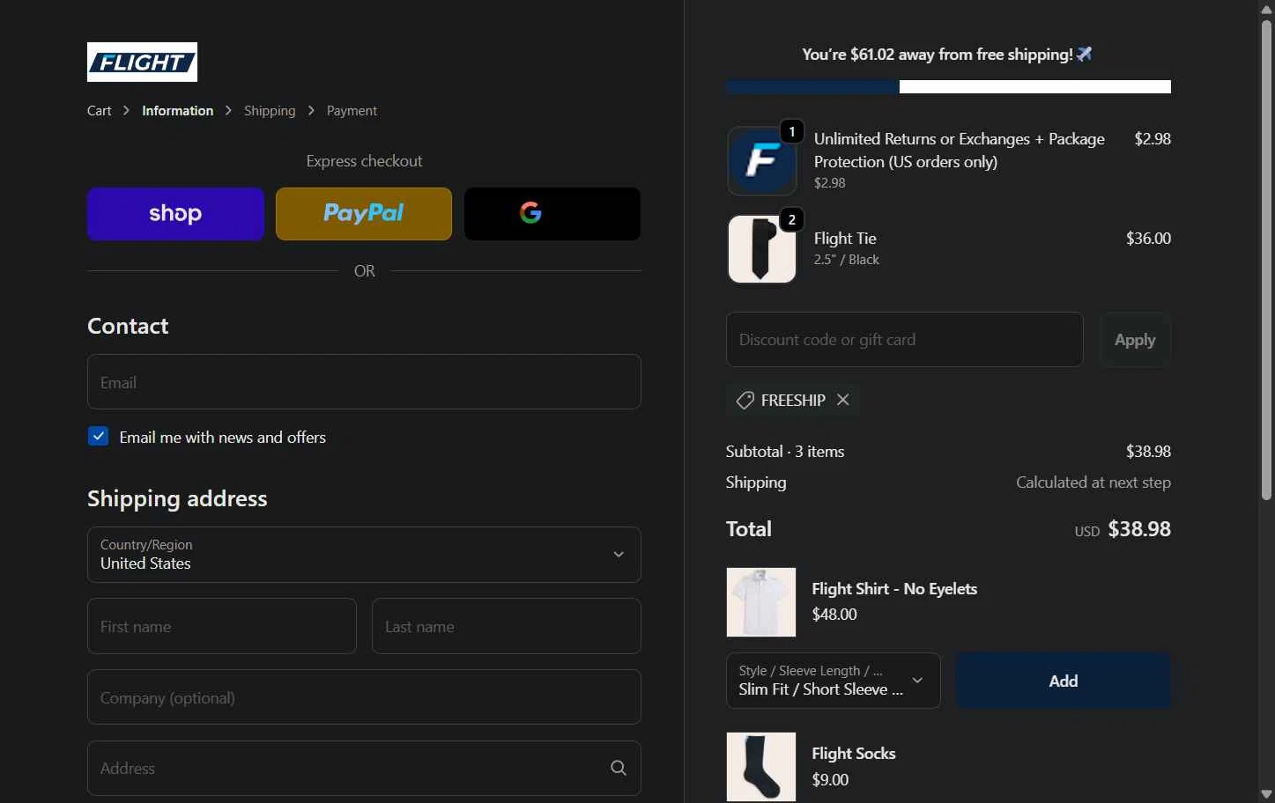Click the scrollbar up arrow
The width and height of the screenshot is (1275, 803).
click(x=1266, y=9)
